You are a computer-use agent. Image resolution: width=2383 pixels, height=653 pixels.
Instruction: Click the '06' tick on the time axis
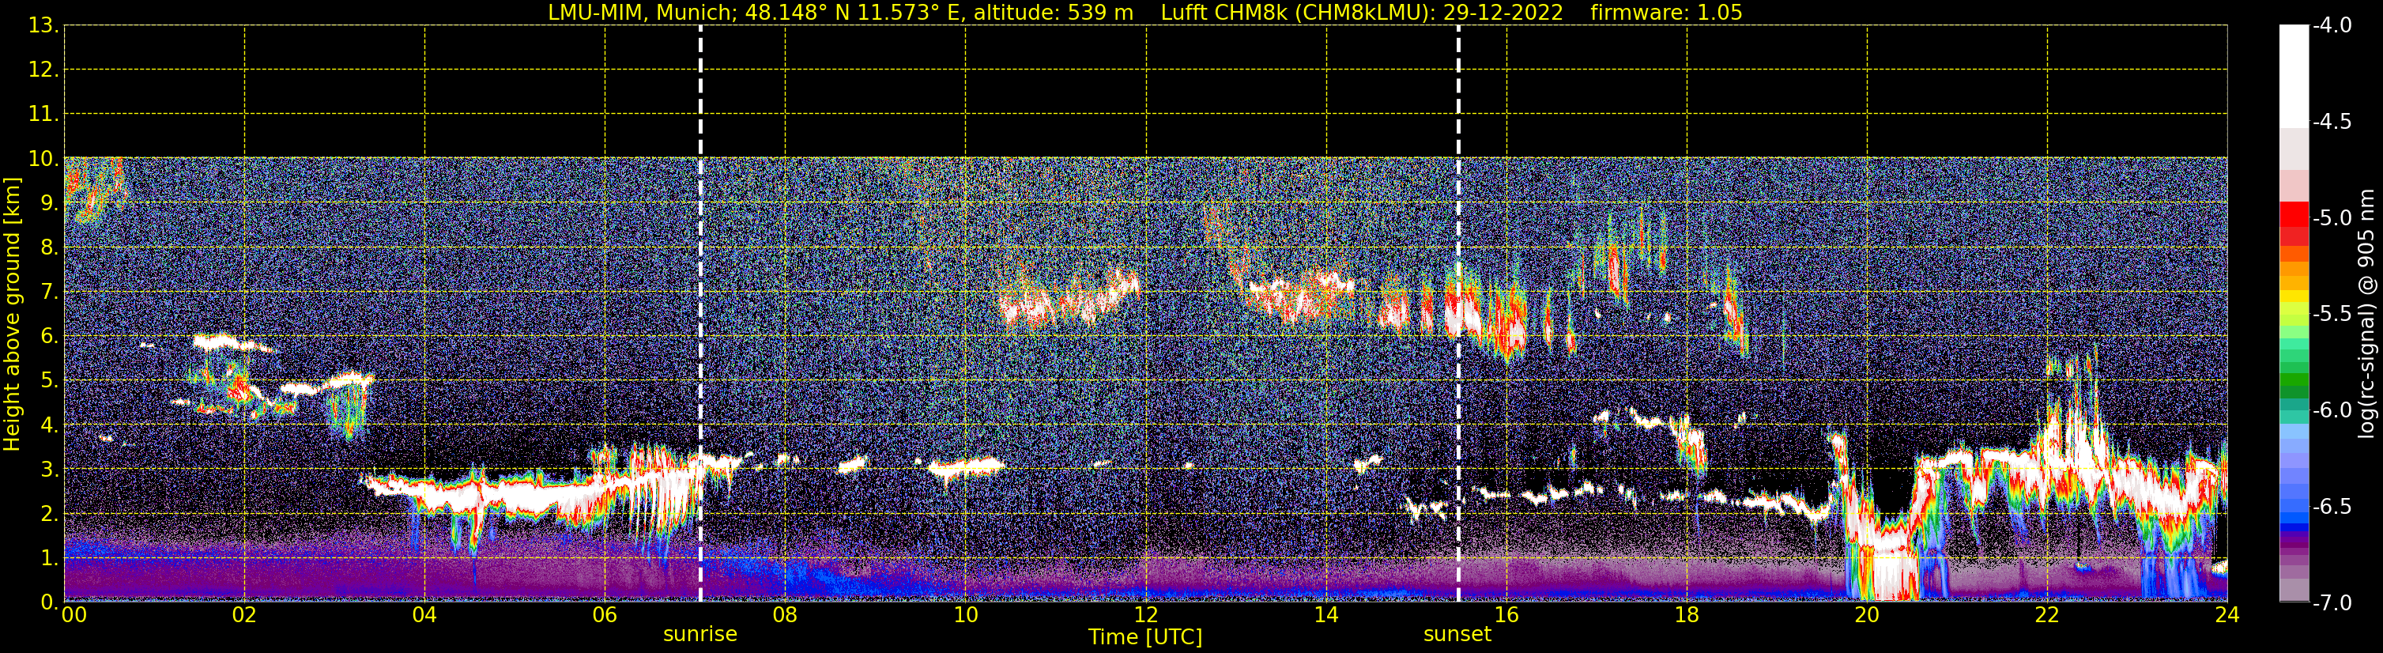(x=605, y=615)
